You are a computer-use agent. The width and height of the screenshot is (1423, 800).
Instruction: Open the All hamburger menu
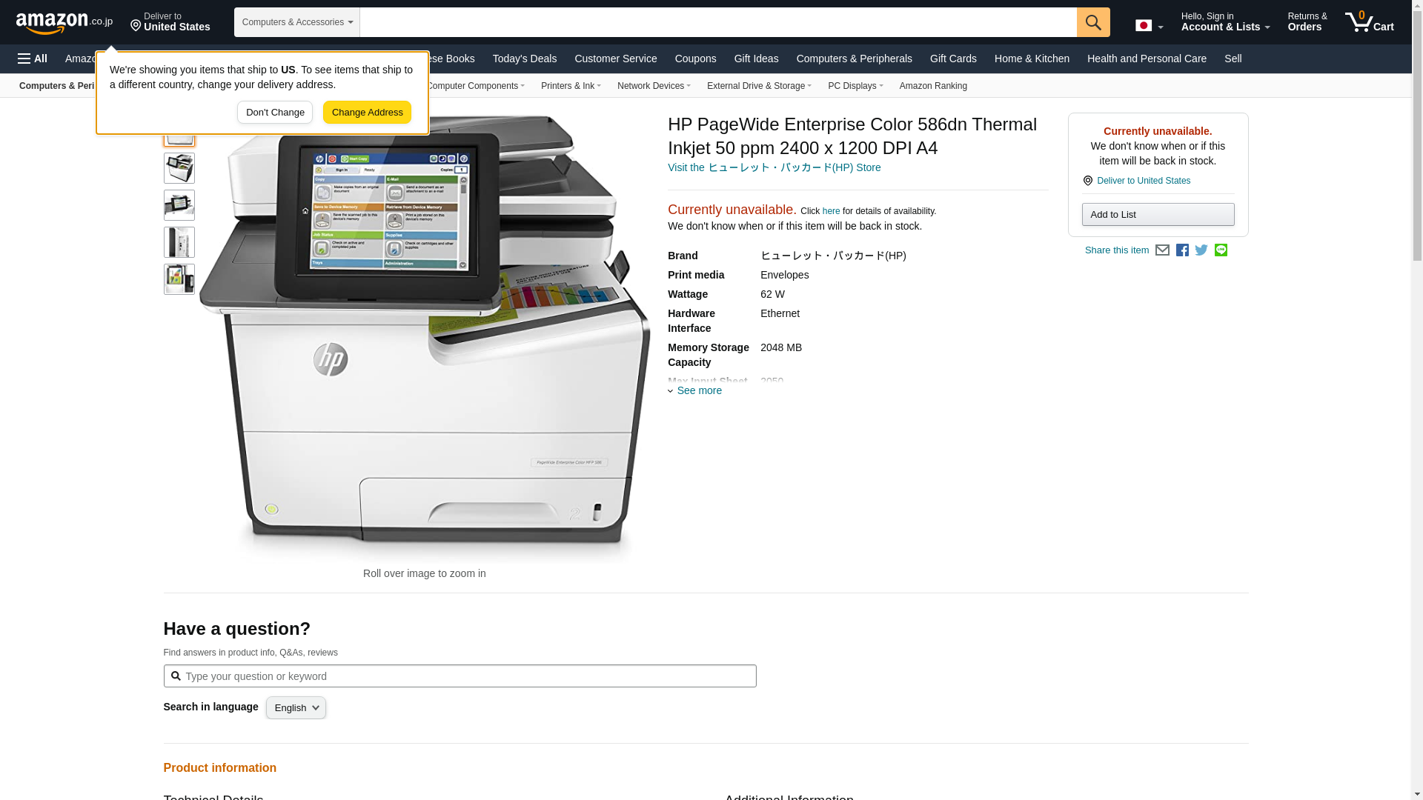point(33,59)
